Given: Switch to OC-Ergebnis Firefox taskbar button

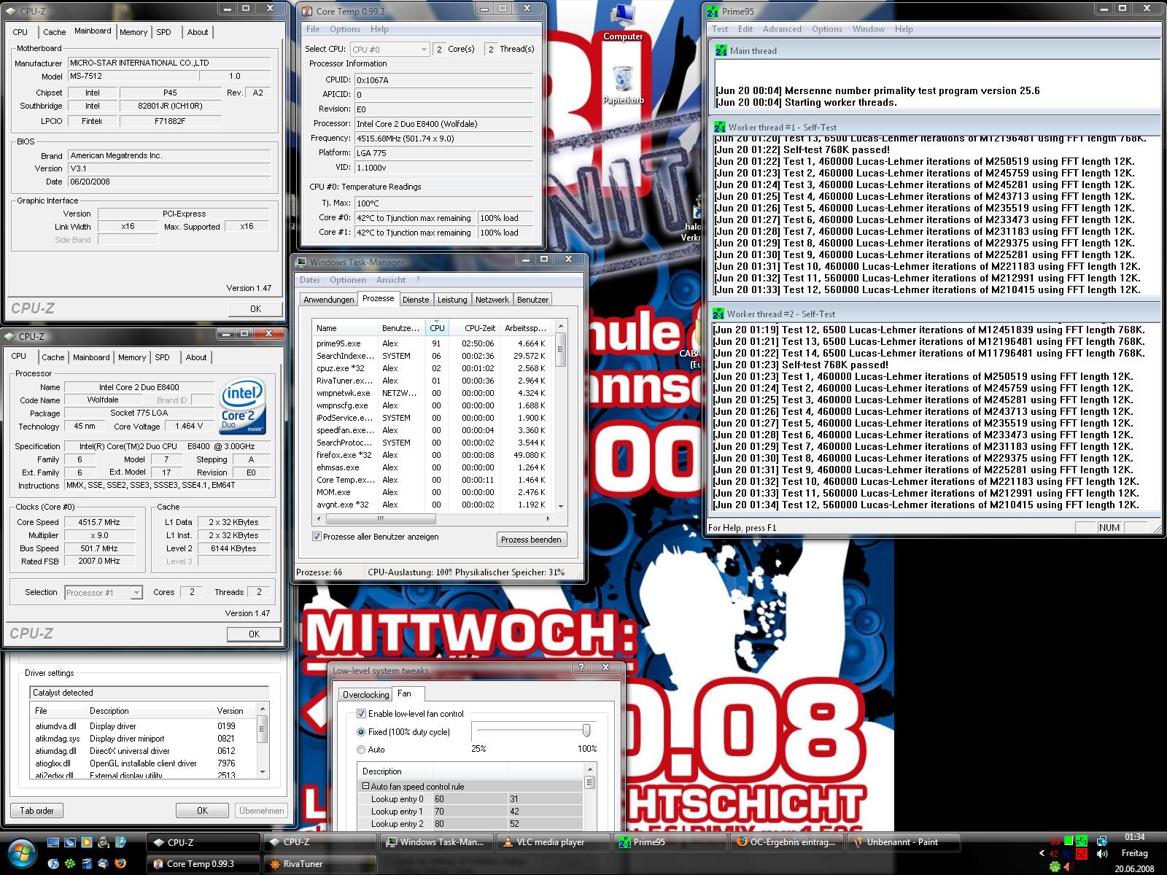Looking at the screenshot, I should click(x=786, y=842).
